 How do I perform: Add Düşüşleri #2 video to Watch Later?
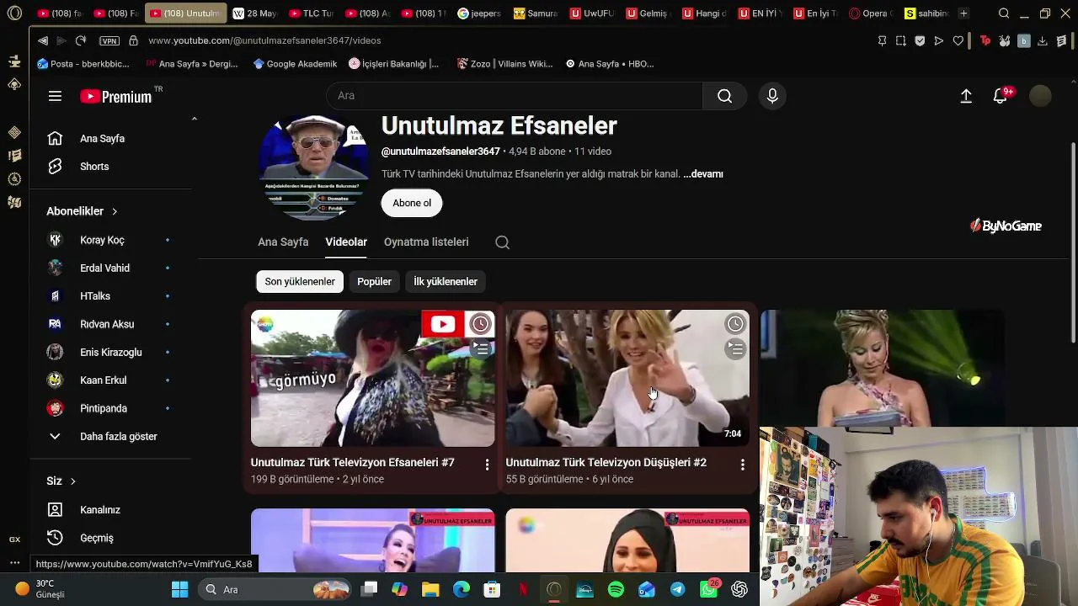pos(735,324)
